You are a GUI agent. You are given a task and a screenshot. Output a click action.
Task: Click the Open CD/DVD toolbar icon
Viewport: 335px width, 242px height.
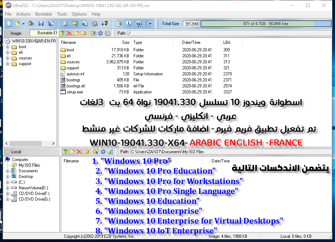(x=31, y=23)
